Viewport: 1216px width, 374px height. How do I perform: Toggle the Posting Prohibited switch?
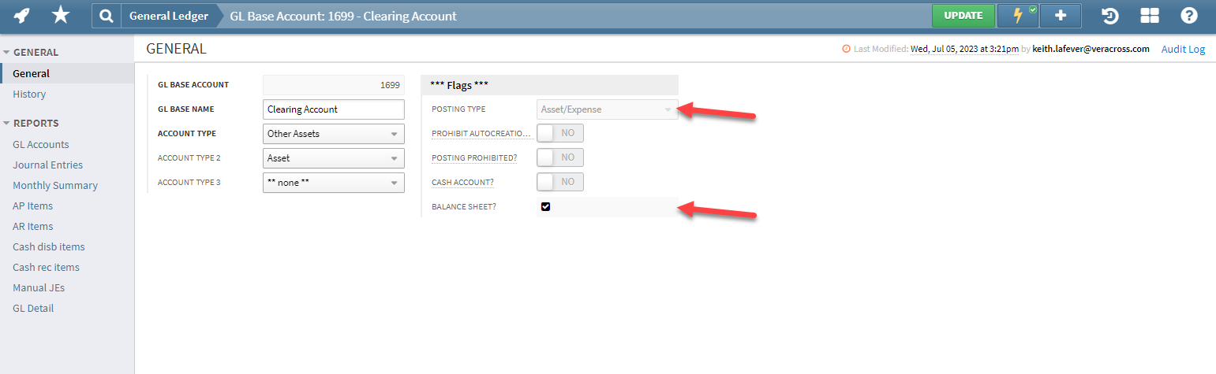(x=559, y=157)
